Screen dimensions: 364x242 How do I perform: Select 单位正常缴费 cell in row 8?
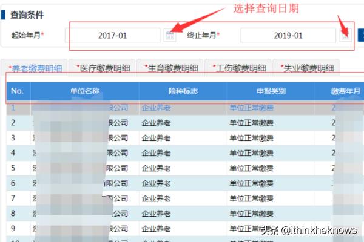click(271, 214)
